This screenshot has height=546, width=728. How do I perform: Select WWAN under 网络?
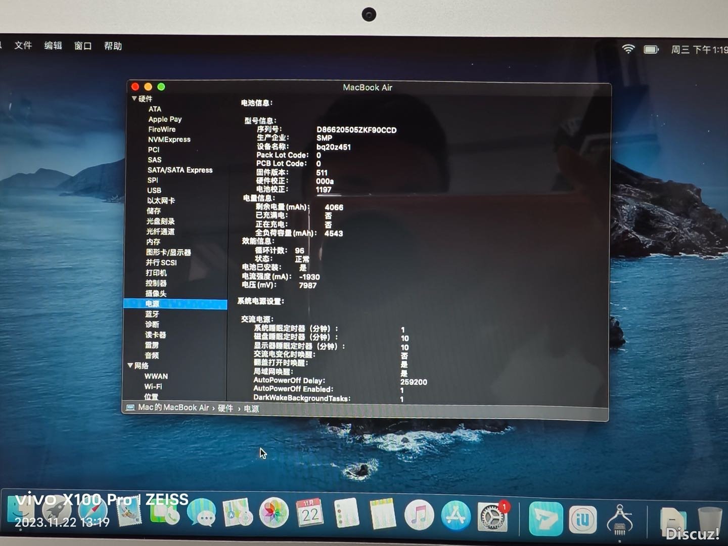click(x=156, y=376)
